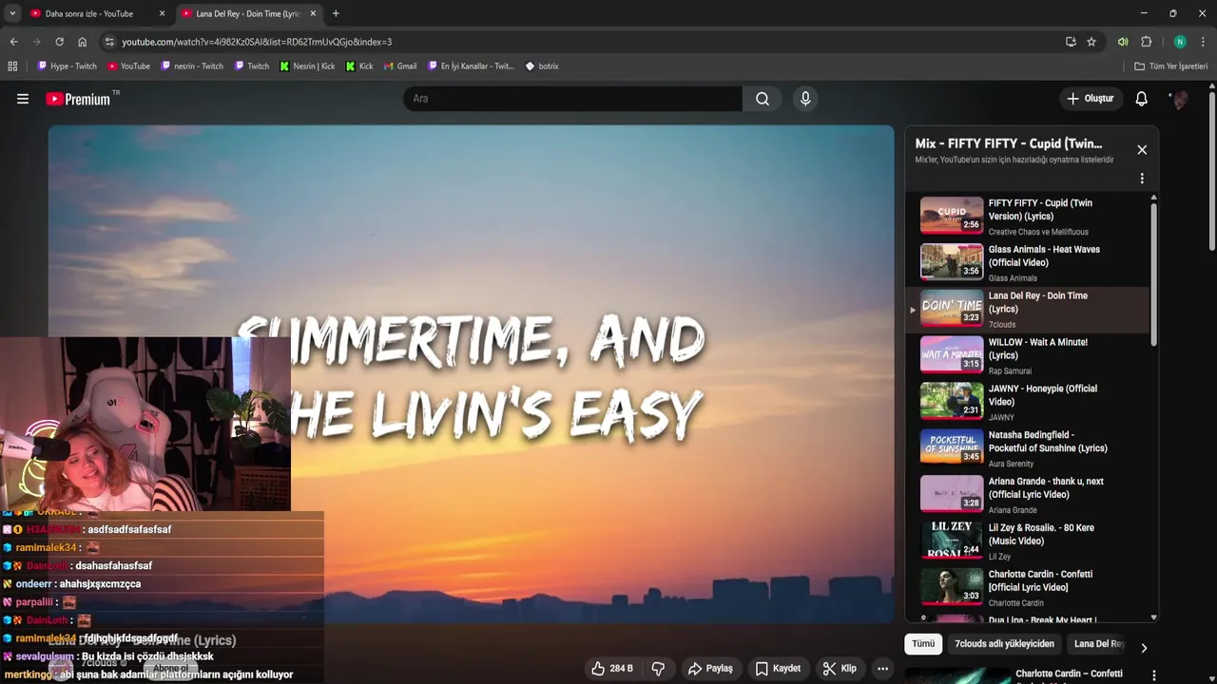The image size is (1217, 684).
Task: Open the tab search dropdown arrow
Action: coord(12,13)
